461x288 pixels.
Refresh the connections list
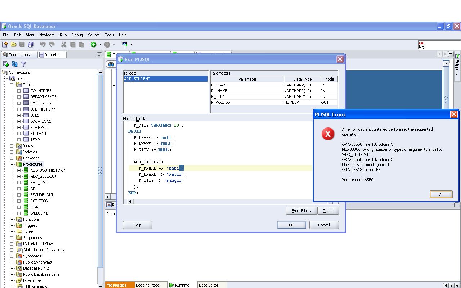click(x=15, y=64)
